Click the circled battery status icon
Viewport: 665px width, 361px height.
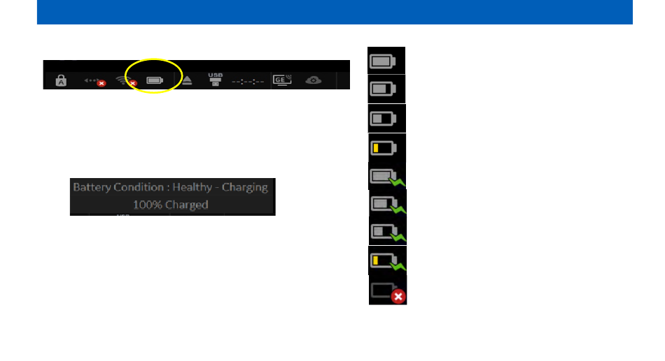click(x=155, y=80)
